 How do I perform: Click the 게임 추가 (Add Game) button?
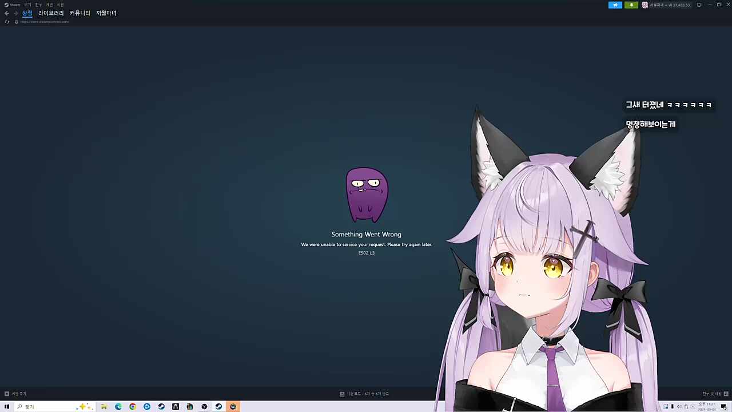tap(15, 394)
